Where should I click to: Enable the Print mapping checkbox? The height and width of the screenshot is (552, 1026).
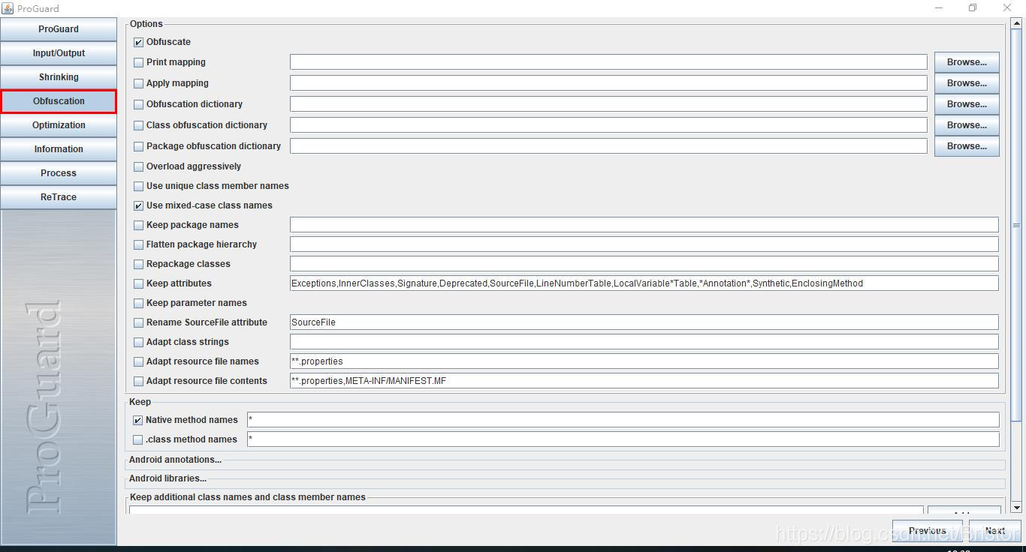(138, 63)
